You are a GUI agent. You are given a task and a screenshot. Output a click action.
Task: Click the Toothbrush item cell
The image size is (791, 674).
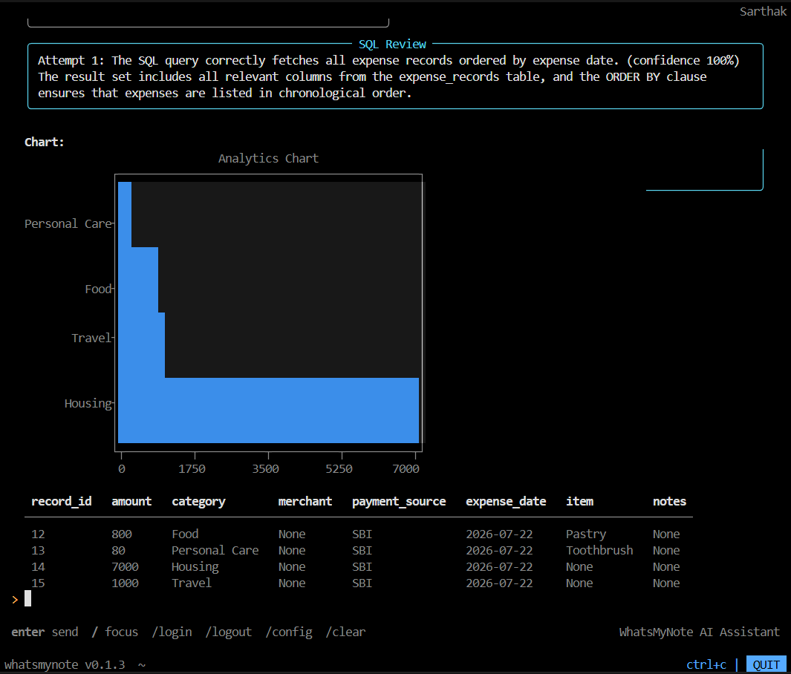(x=599, y=550)
